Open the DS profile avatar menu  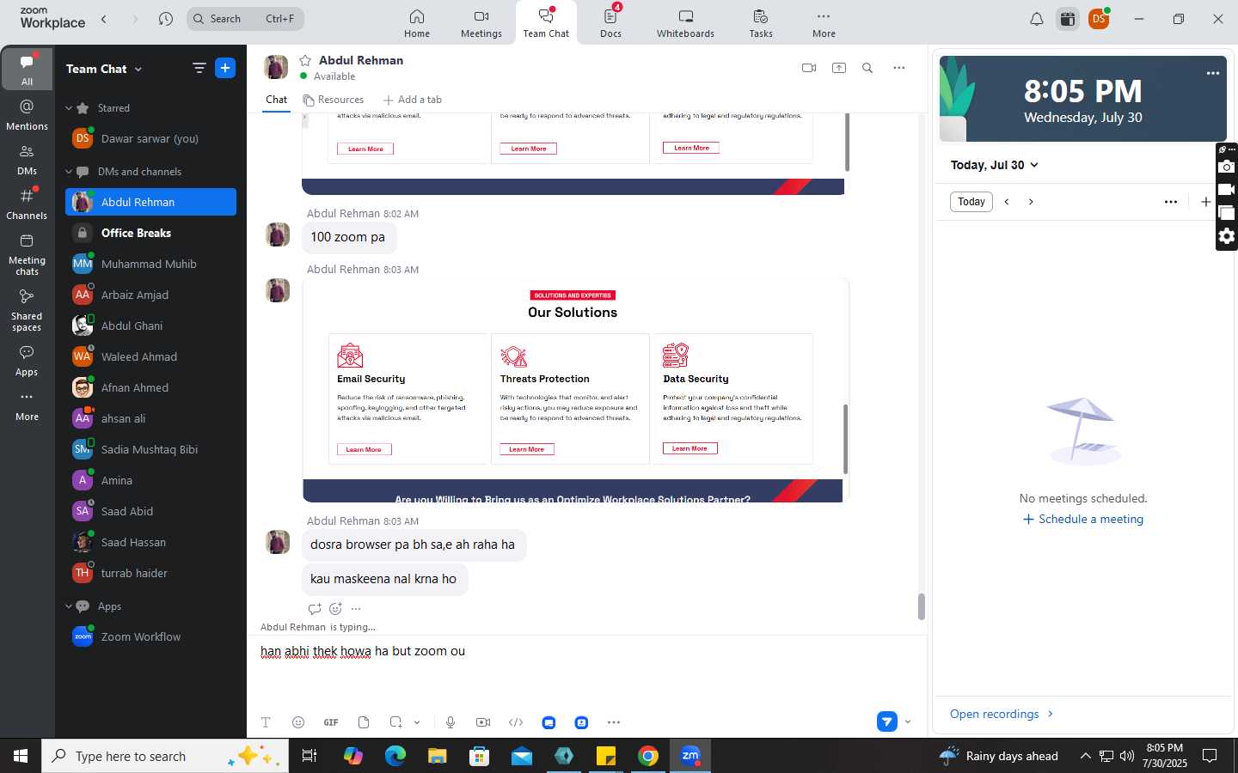coord(1099,19)
